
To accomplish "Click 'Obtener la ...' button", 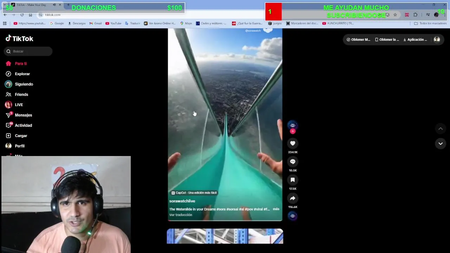I will pyautogui.click(x=387, y=39).
